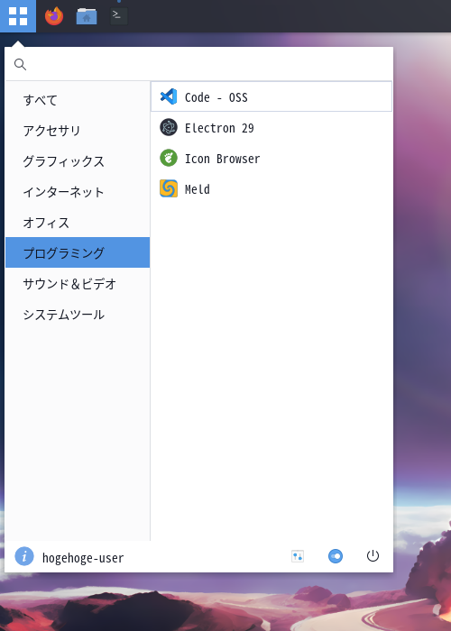Click the Code - OSS icon
The height and width of the screenshot is (631, 451).
[x=169, y=96]
